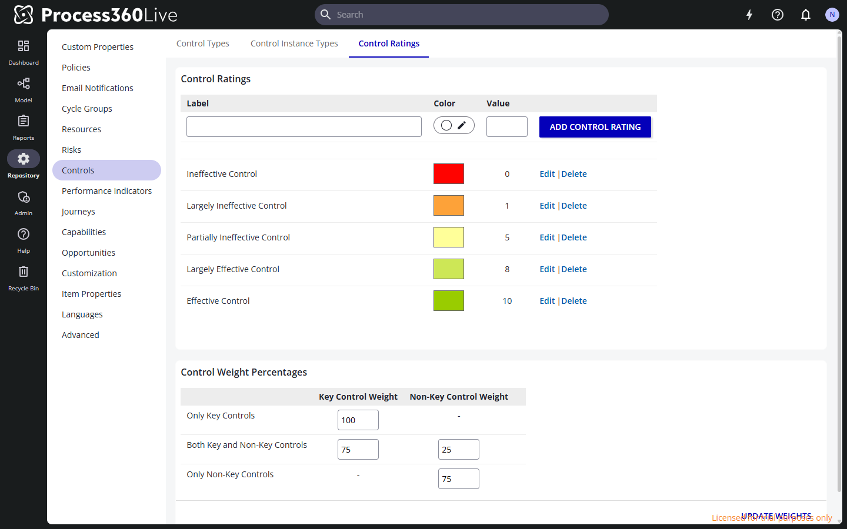Open Item Properties settings

[91, 294]
